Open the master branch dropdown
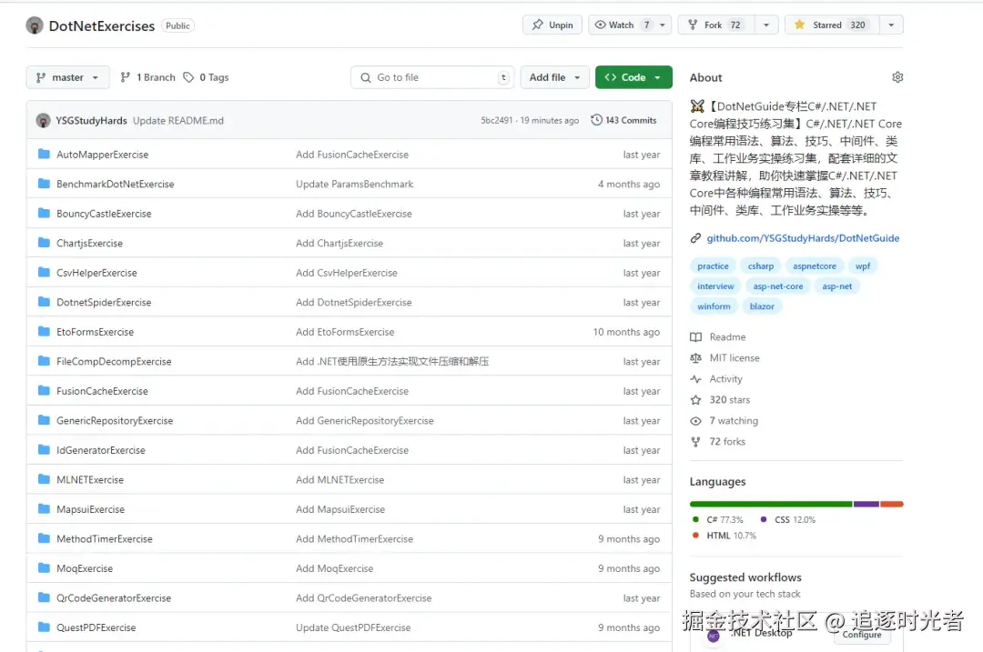This screenshot has width=983, height=652. pyautogui.click(x=67, y=77)
